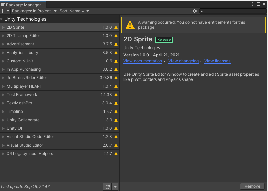The width and height of the screenshot is (268, 191).
Task: Click the warning icon for XR Legacy Input Helpers
Action: pyautogui.click(x=116, y=154)
